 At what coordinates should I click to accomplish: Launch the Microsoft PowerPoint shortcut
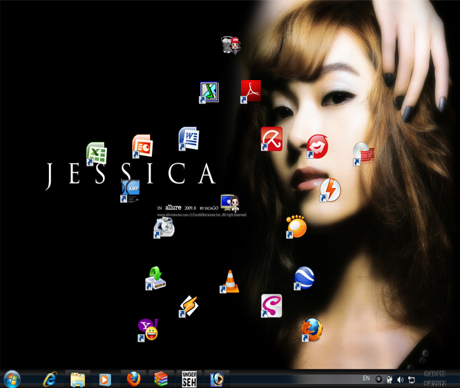142,146
